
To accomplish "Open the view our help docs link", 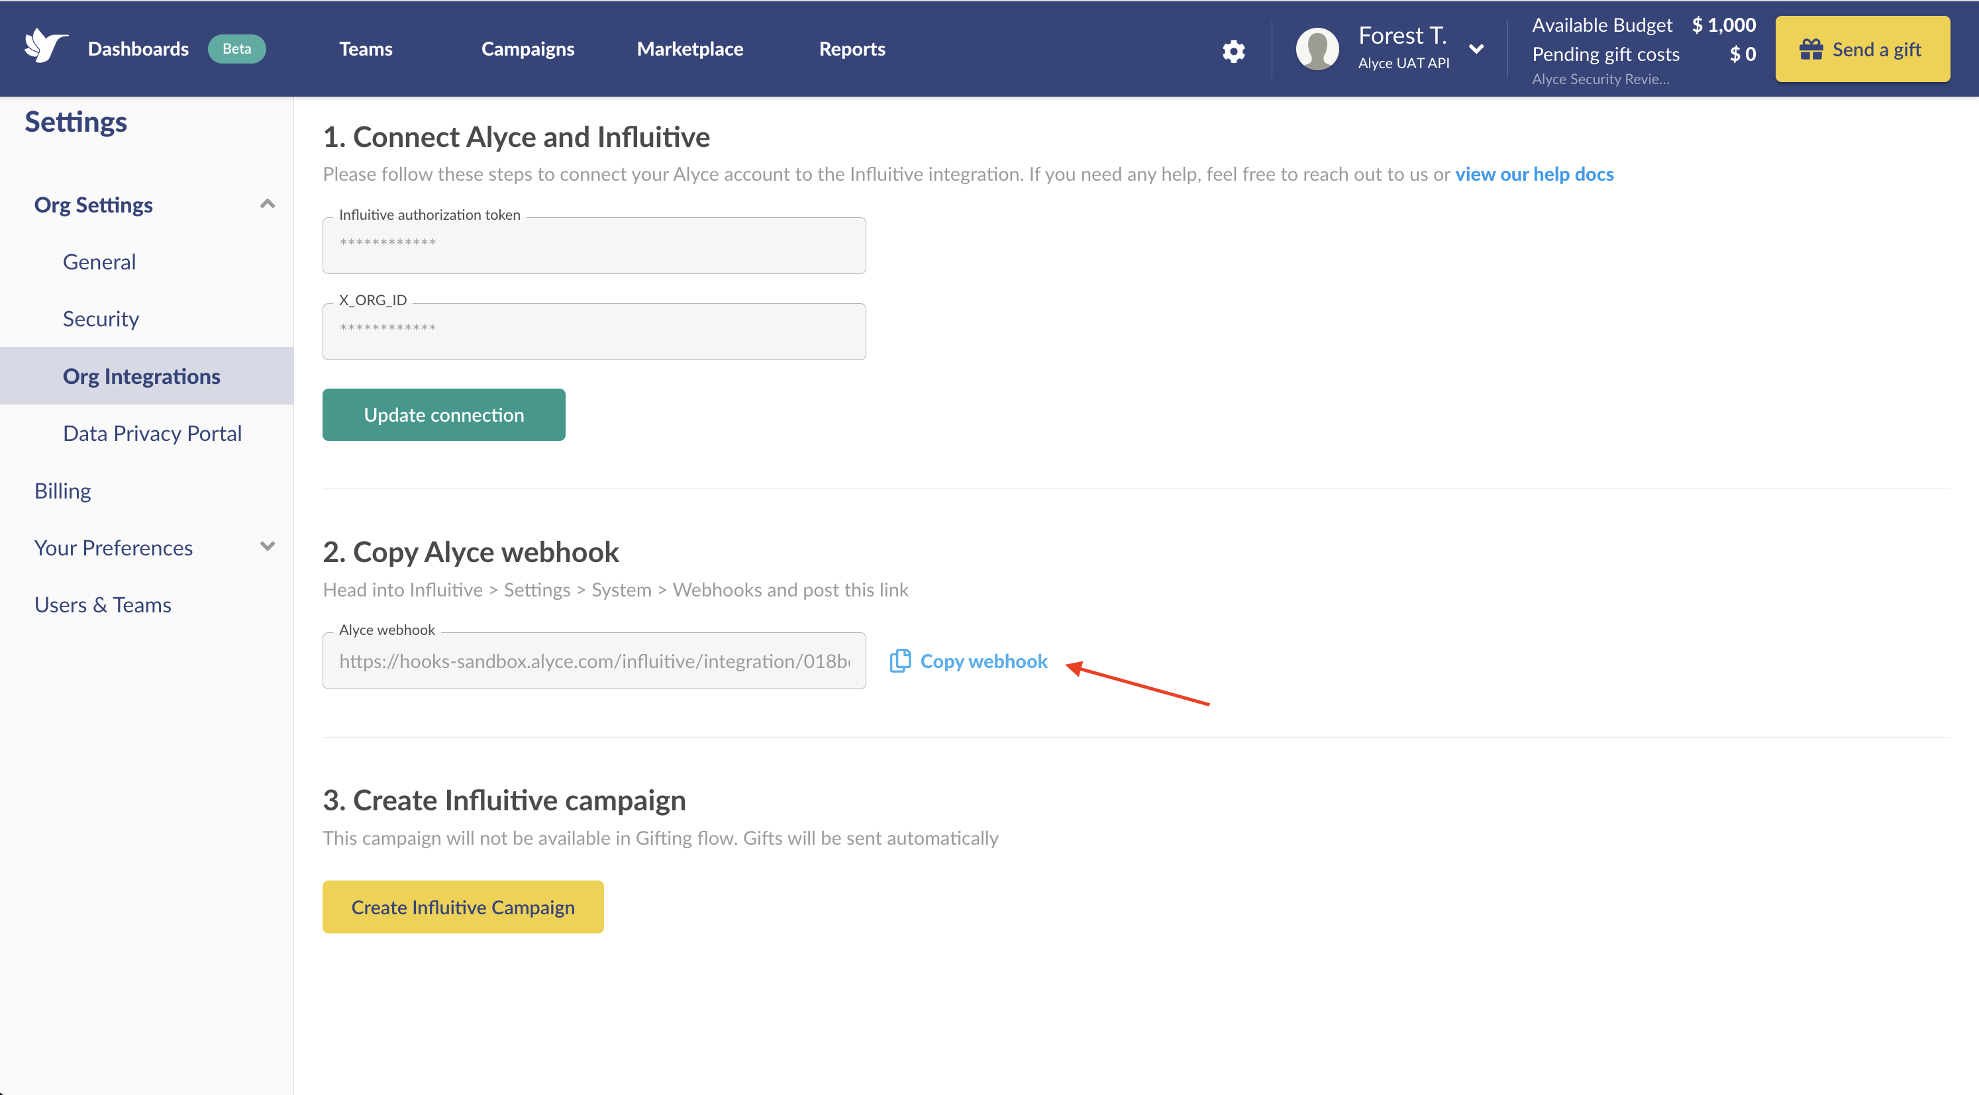I will (1534, 173).
